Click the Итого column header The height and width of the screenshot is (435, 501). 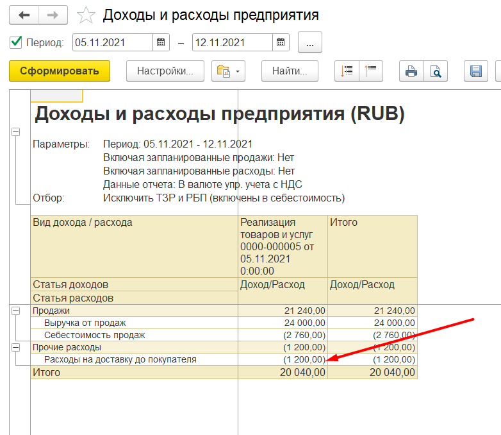(x=373, y=246)
